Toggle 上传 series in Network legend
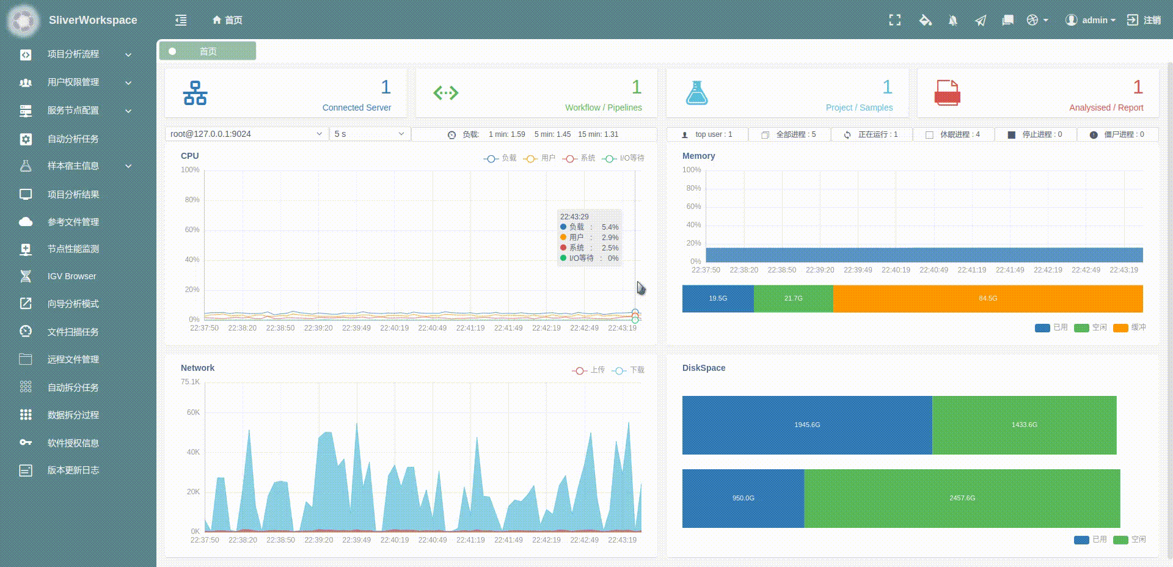The image size is (1173, 567). (588, 370)
